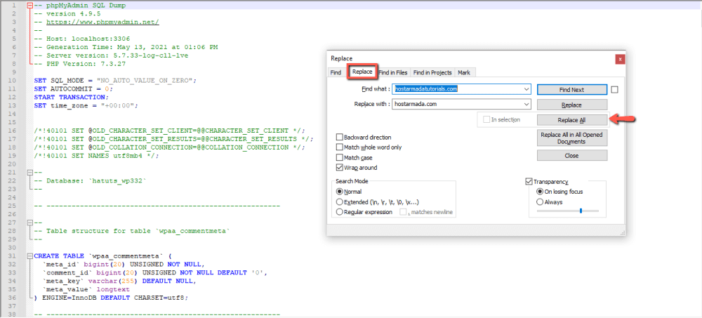
Task: Click the Replace dialog's resize grip corner
Action: click(622, 232)
